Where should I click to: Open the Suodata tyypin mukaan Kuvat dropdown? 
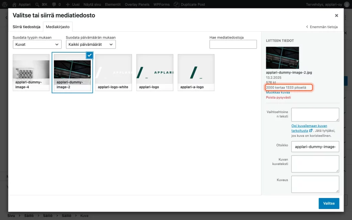point(37,44)
